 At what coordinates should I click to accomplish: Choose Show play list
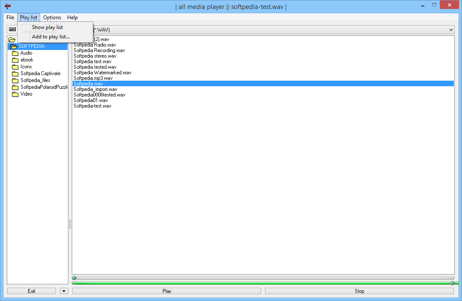tap(55, 27)
